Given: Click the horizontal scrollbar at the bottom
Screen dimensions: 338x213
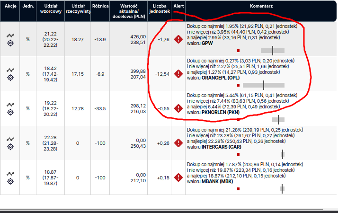Looking at the screenshot, I should [x=161, y=209].
